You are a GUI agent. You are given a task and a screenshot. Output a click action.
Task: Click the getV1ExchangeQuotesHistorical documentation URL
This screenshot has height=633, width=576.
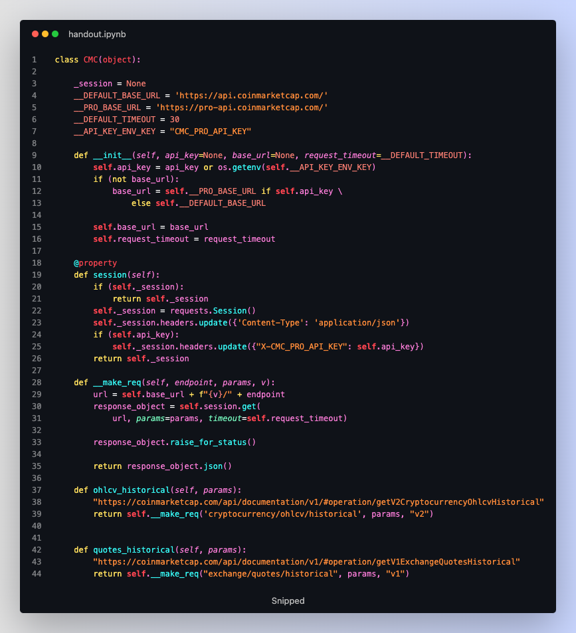pyautogui.click(x=306, y=562)
